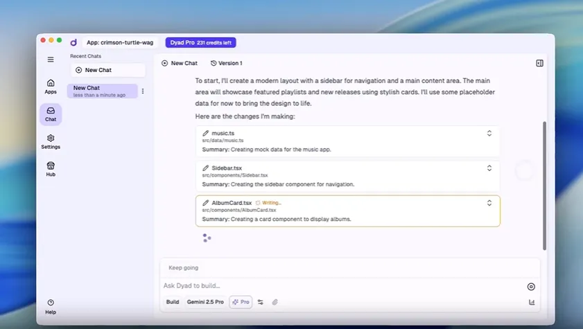Open chat settings sliders icon

pos(261,302)
